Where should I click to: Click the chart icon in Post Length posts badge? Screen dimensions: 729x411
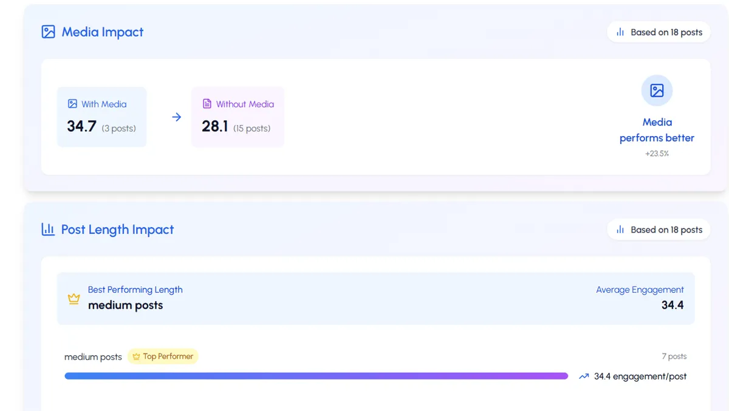[621, 229]
